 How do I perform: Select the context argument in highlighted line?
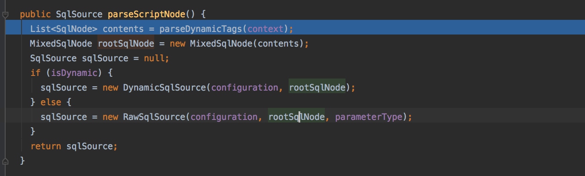tap(265, 29)
